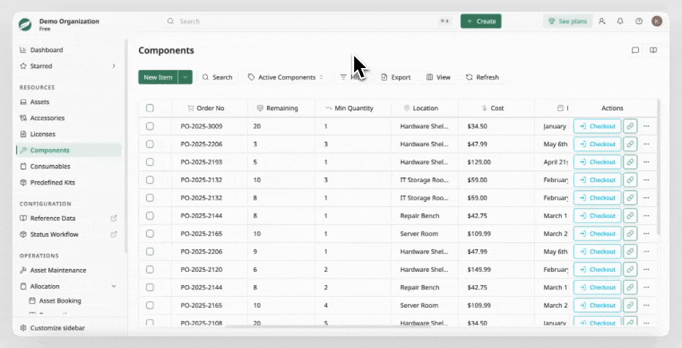The image size is (682, 348).
Task: Toggle the select-all checkbox in table header
Action: pos(150,108)
